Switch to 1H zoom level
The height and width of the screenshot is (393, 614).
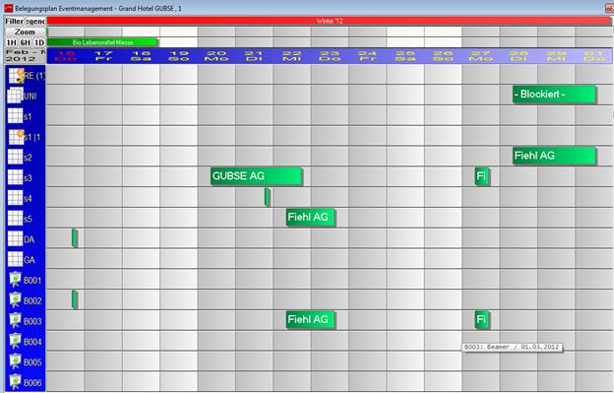(12, 42)
